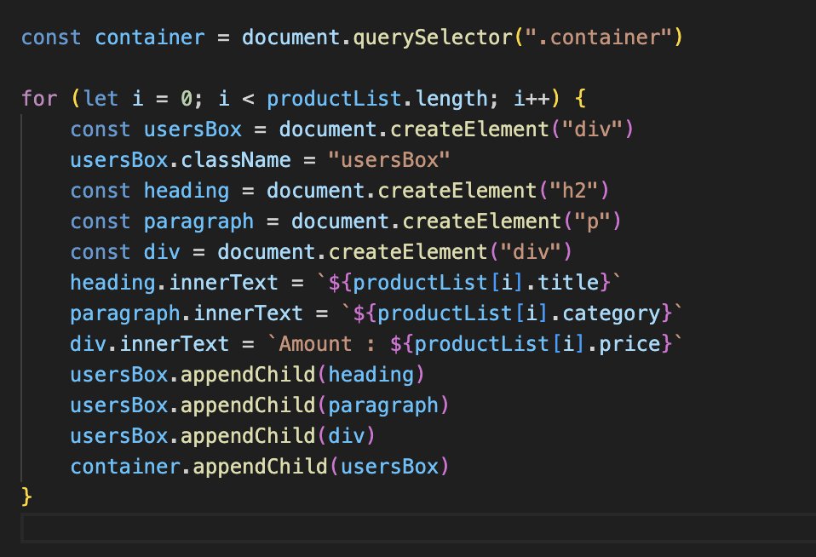This screenshot has height=557, width=816.
Task: Click the 'i++' increment expression
Action: point(532,99)
